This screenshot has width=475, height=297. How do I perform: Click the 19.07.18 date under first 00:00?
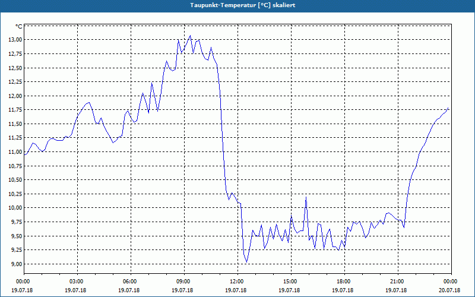tap(23, 290)
